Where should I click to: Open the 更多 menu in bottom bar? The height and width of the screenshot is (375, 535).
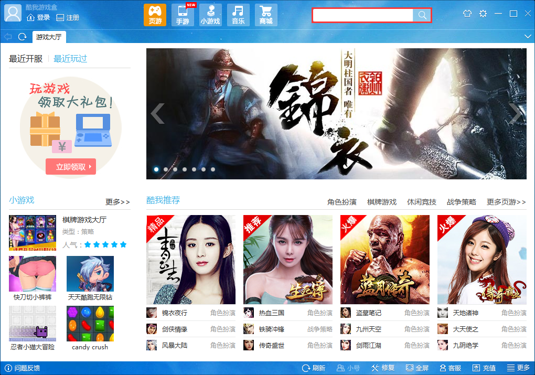518,368
